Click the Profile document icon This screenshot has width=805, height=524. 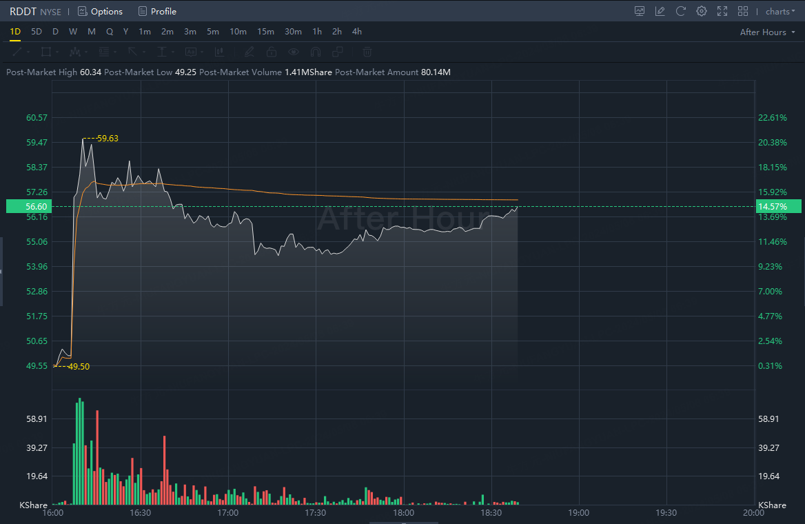143,11
